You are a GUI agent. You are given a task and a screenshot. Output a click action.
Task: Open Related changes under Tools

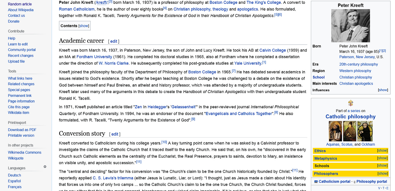click(21, 84)
